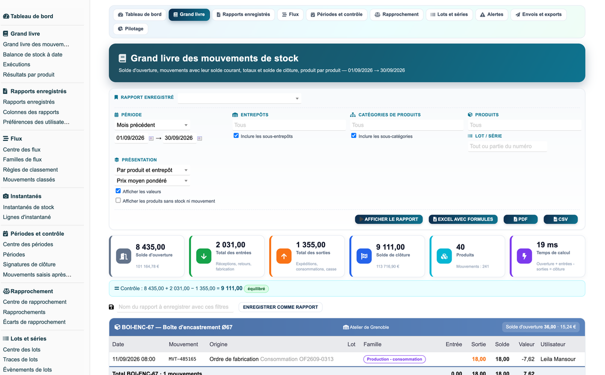The width and height of the screenshot is (605, 375).
Task: Open the Mois précédent period dropdown
Action: pos(153,125)
